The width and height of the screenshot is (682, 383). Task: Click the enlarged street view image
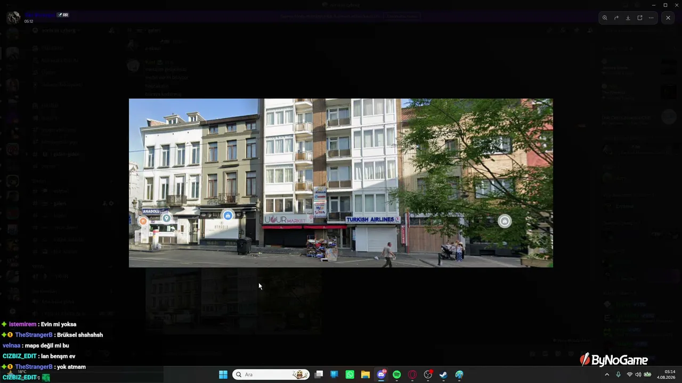(x=341, y=183)
